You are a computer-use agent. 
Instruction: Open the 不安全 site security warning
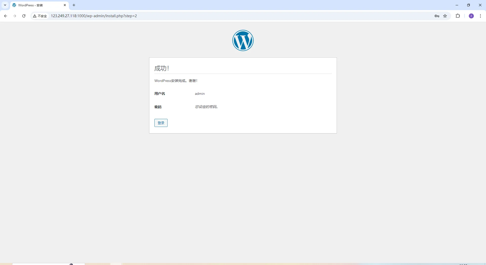click(x=40, y=16)
